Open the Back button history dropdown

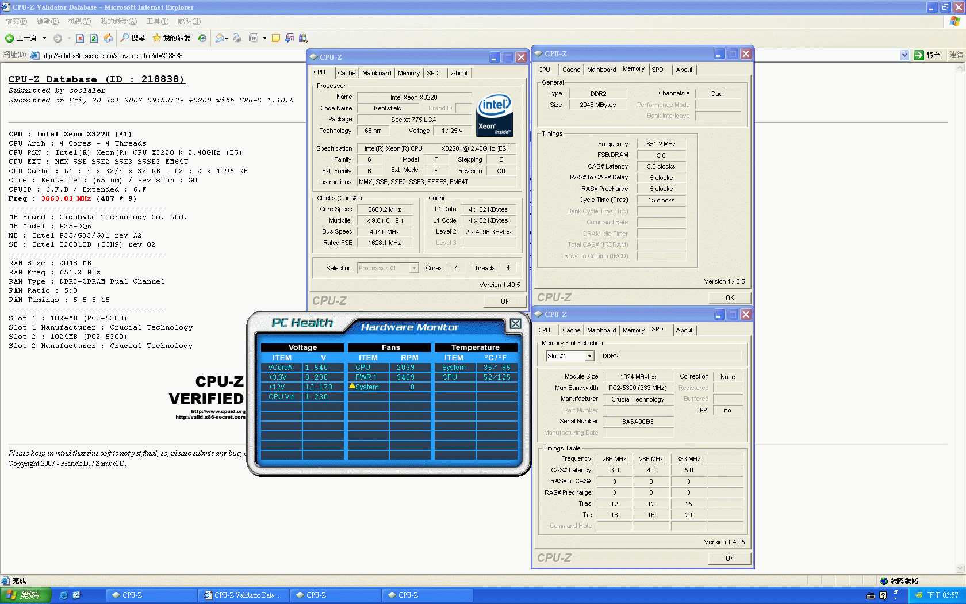coord(44,38)
